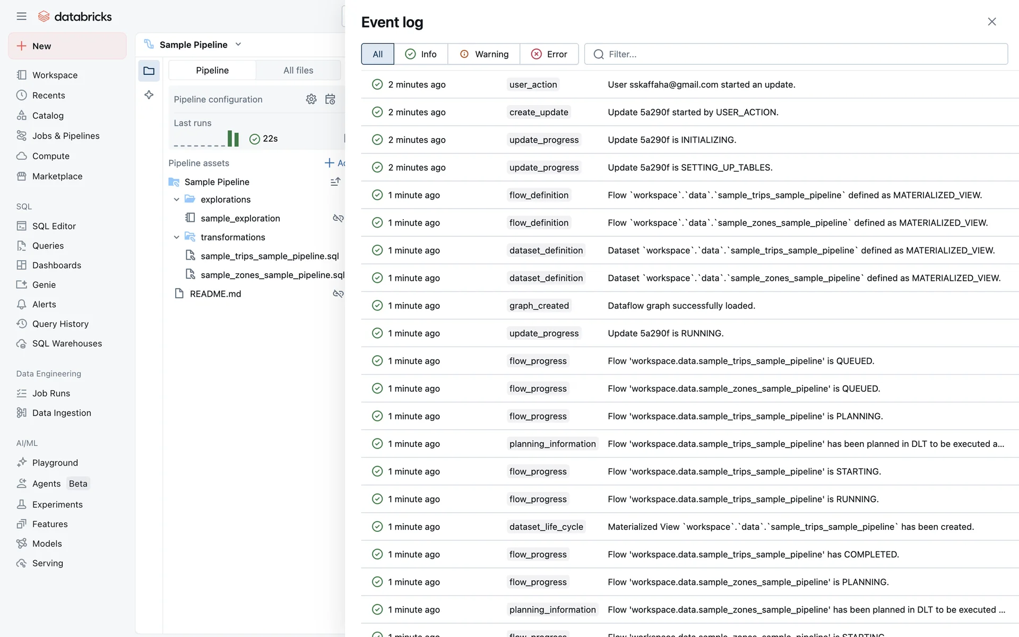The height and width of the screenshot is (637, 1019).
Task: Click the unlinked icon next to README.md
Action: (338, 294)
